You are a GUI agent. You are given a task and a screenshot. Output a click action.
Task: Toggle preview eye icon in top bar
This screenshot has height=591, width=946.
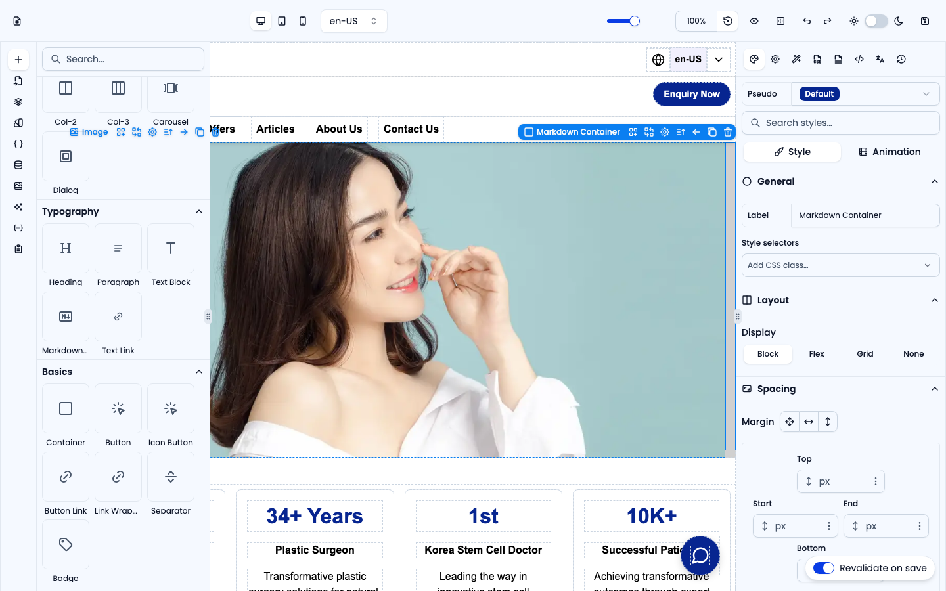point(754,21)
